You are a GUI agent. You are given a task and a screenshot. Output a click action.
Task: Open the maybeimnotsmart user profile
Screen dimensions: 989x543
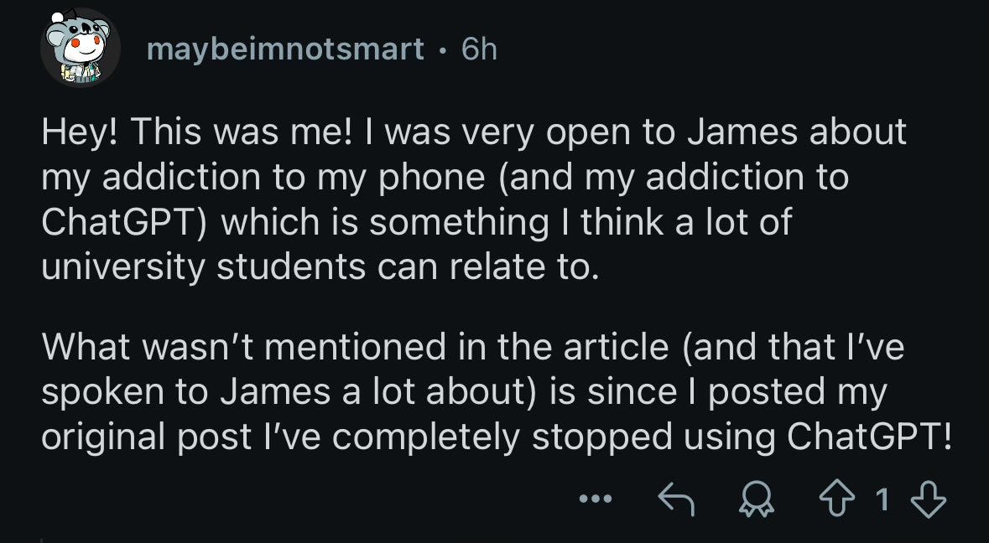pos(285,49)
